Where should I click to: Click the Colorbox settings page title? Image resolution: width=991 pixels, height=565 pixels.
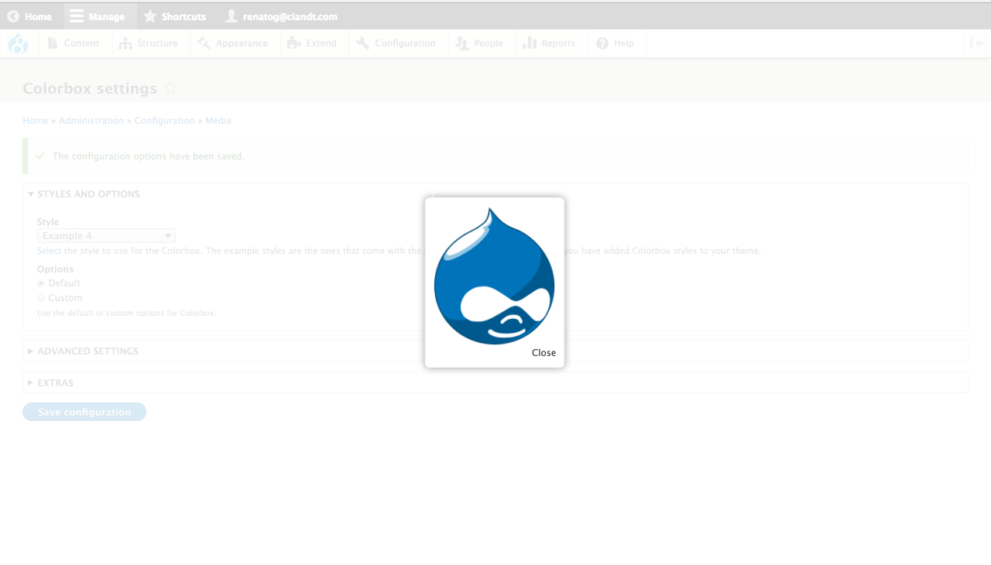(90, 88)
